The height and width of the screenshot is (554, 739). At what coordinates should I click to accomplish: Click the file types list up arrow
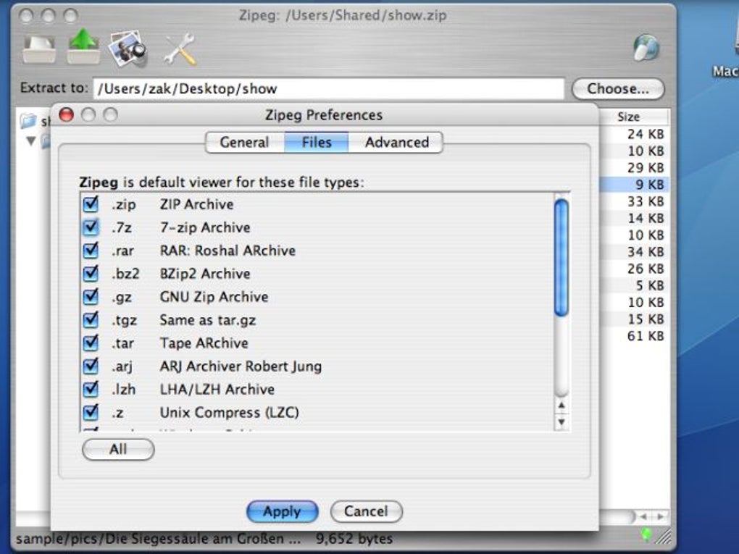point(561,406)
